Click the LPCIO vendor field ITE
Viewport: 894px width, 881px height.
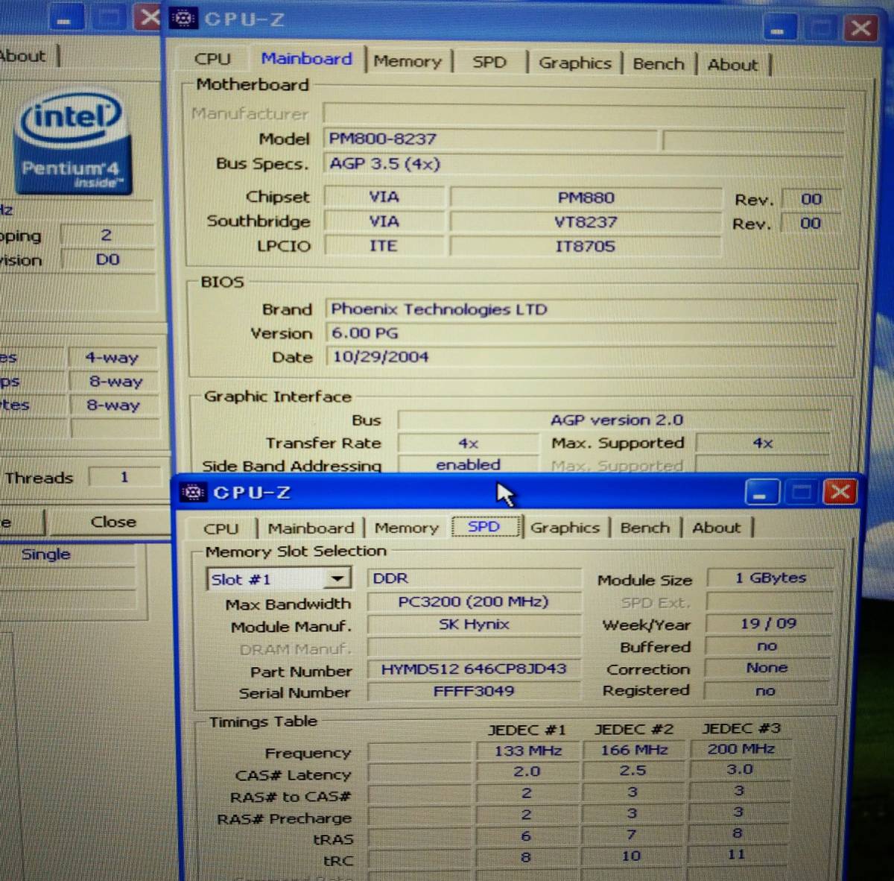(384, 246)
